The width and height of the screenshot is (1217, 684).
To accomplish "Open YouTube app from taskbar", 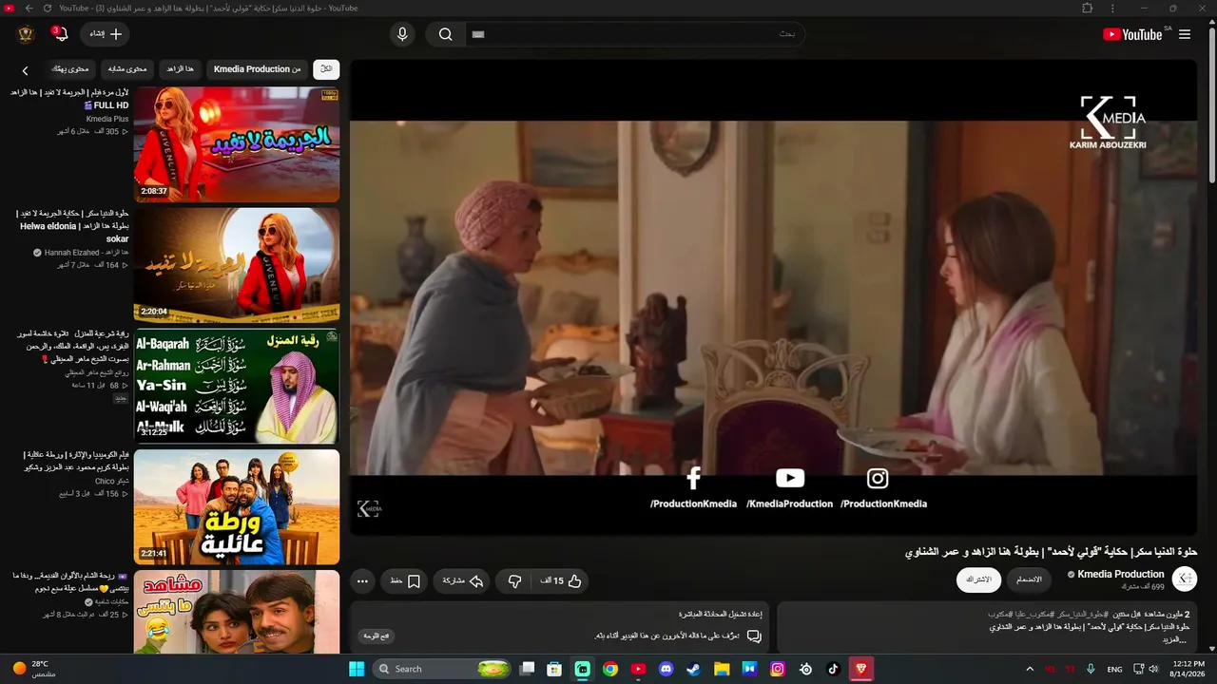I will (638, 669).
